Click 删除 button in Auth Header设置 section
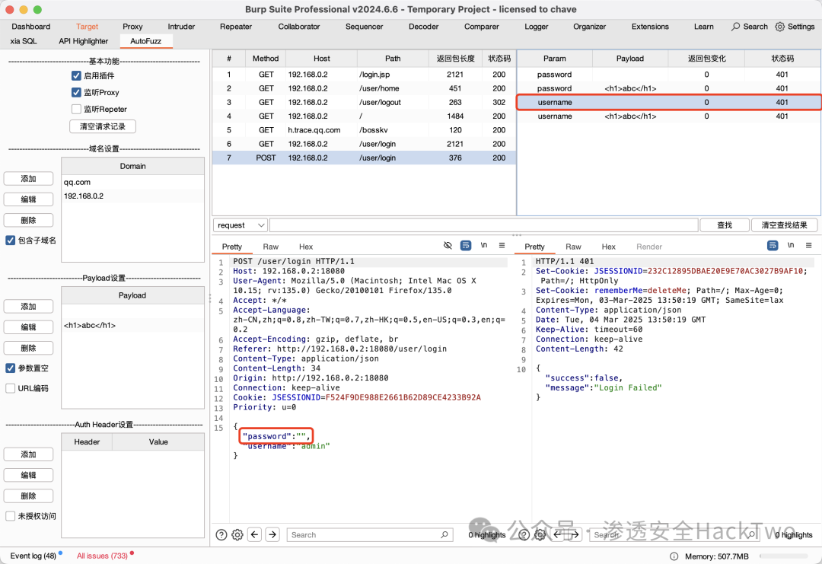 (28, 495)
